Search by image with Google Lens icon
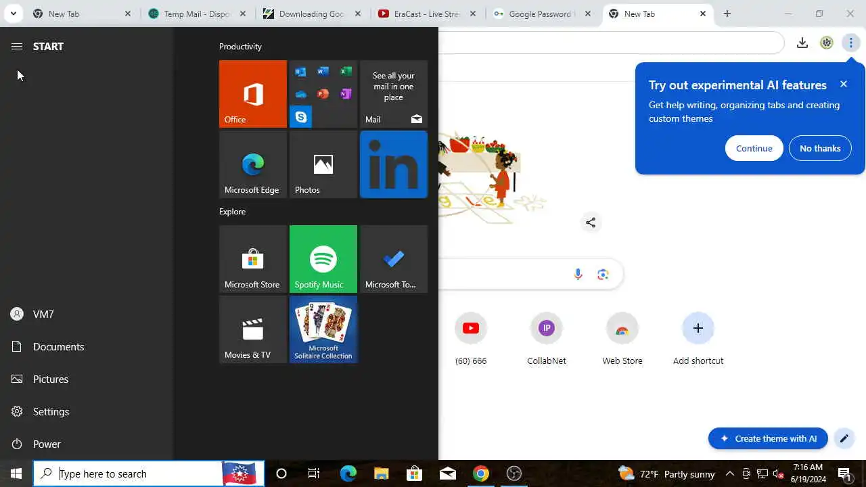Screen dimensions: 866x487 point(603,274)
